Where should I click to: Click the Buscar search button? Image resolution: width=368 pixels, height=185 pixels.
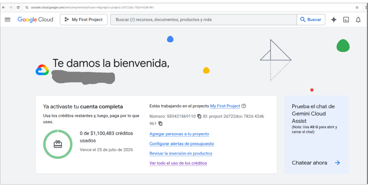pos(311,20)
